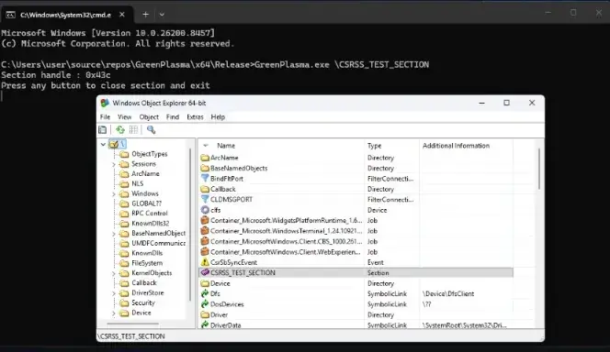Screen dimensions: 610x352
Task: Click the properties toolbar icon in Object Explorer
Action: tap(102, 130)
